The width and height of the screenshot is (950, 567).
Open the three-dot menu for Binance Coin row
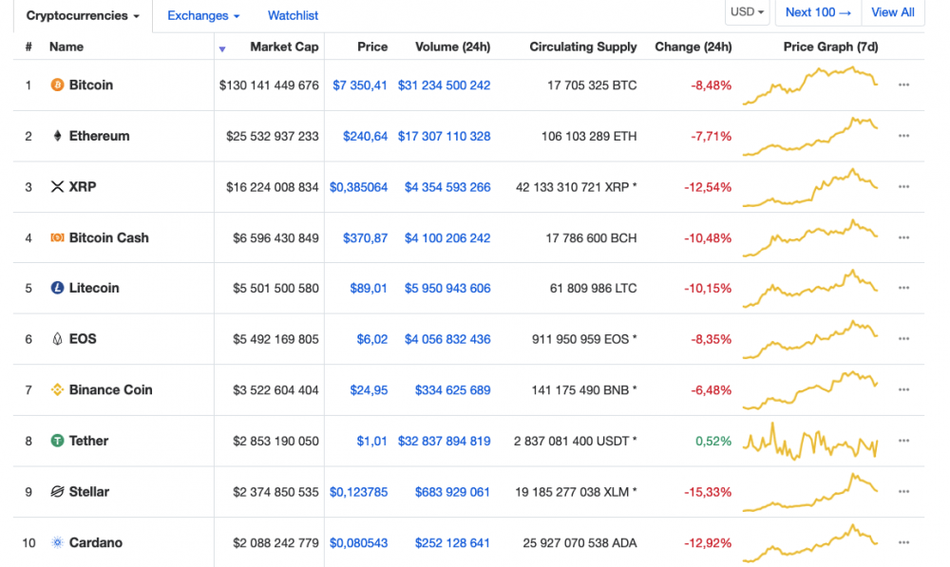[x=904, y=389]
